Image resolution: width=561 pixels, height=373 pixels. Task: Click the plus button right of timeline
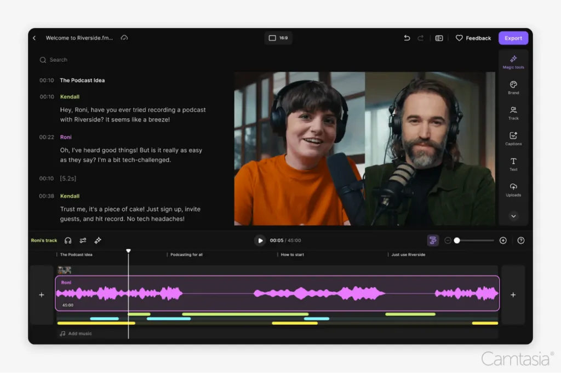point(513,295)
